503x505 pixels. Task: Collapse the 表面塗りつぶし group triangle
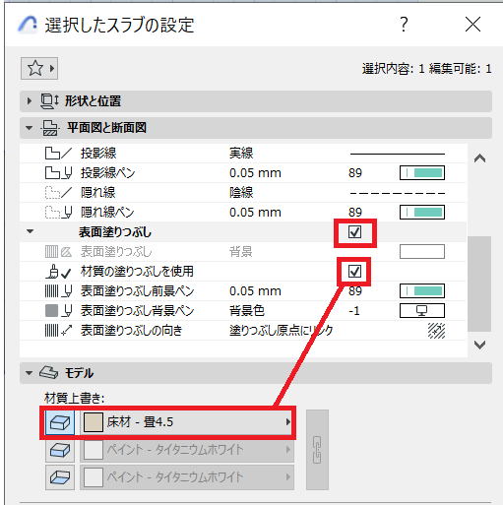[x=30, y=231]
